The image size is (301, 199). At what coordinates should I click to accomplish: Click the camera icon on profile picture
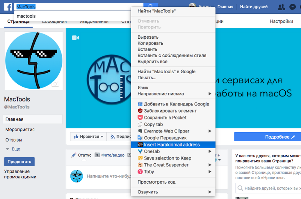[x=55, y=84]
